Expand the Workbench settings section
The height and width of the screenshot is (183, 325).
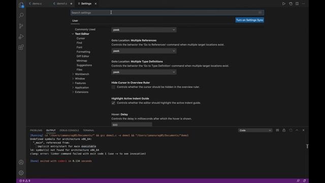[x=73, y=74]
